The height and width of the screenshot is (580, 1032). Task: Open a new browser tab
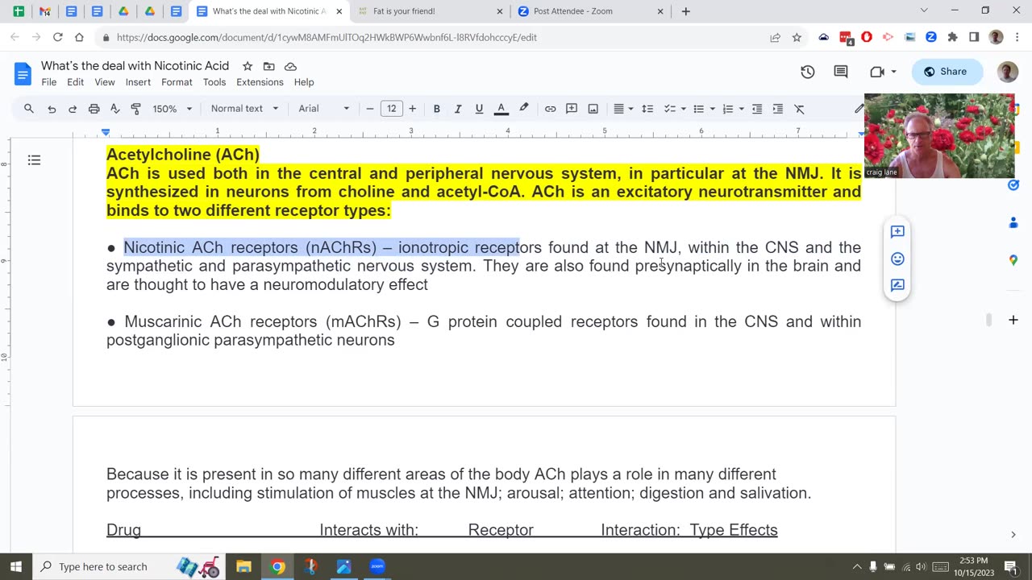685,11
